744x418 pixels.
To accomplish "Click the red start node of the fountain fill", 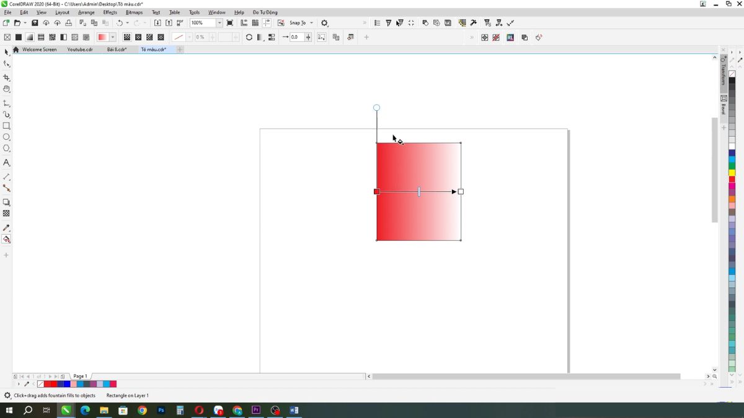I will [x=376, y=191].
